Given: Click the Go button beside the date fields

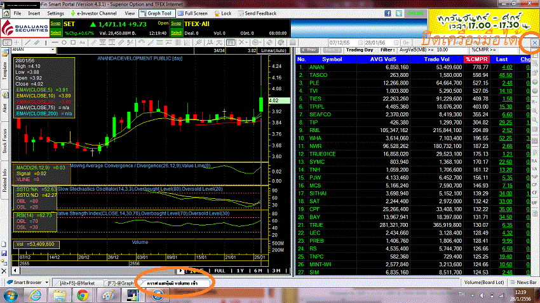Looking at the screenshot, I should coord(406,43).
